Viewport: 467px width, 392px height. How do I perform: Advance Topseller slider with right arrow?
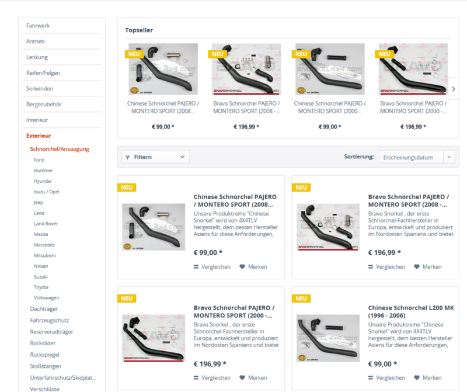pos(454,89)
